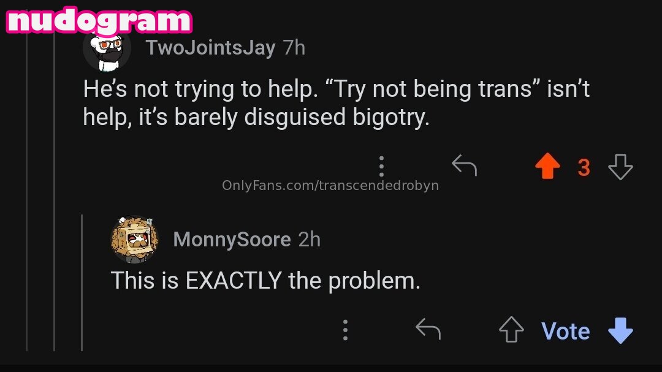Upvote MonnySoore's comment
The image size is (662, 372).
[511, 331]
